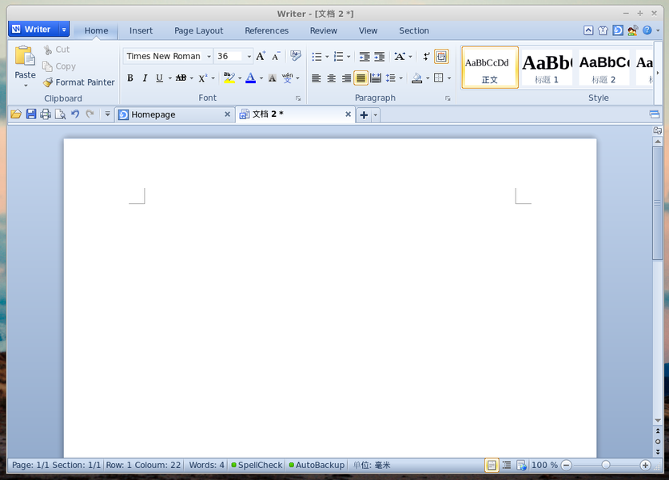Open the Page Layout ribbon tab

point(198,30)
